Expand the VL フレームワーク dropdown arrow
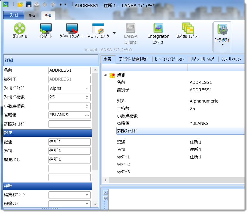Image resolution: width=249 pixels, height=214 pixels. click(x=114, y=33)
